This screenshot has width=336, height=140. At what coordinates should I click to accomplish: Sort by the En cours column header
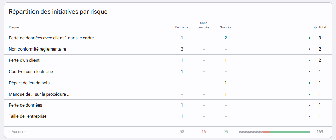pyautogui.click(x=182, y=27)
